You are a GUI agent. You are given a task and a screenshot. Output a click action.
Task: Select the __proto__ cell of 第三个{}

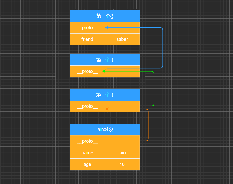tap(87, 28)
